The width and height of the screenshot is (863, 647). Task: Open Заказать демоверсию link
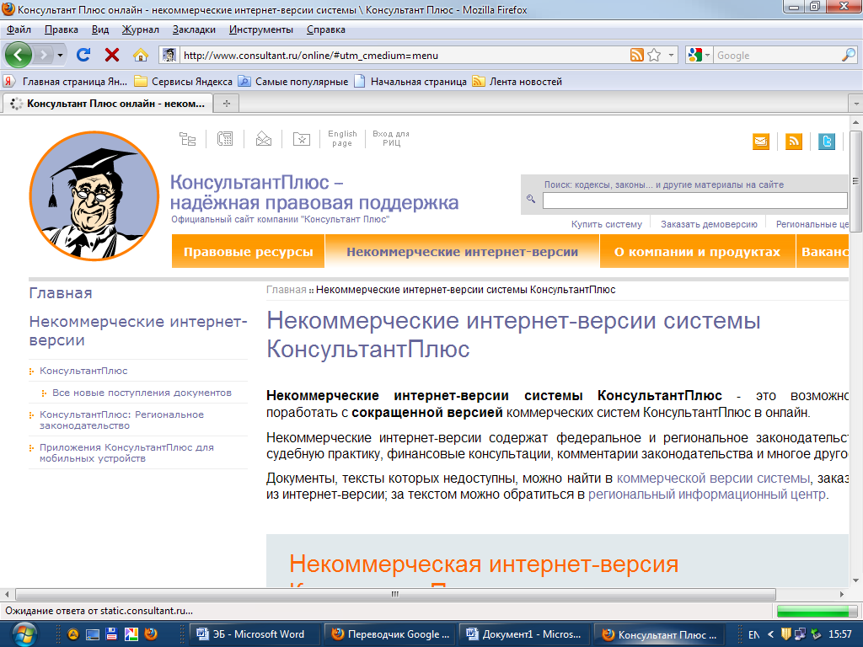coord(709,224)
